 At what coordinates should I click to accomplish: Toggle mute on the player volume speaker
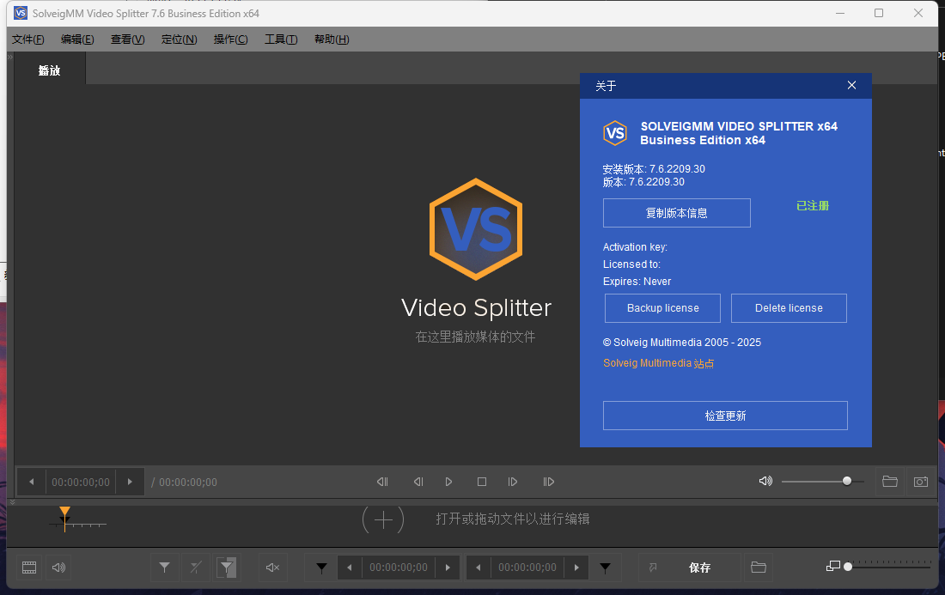click(x=765, y=481)
